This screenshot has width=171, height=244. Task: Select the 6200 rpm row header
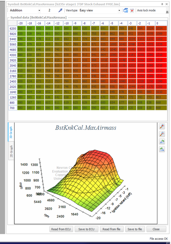coord(13,29)
